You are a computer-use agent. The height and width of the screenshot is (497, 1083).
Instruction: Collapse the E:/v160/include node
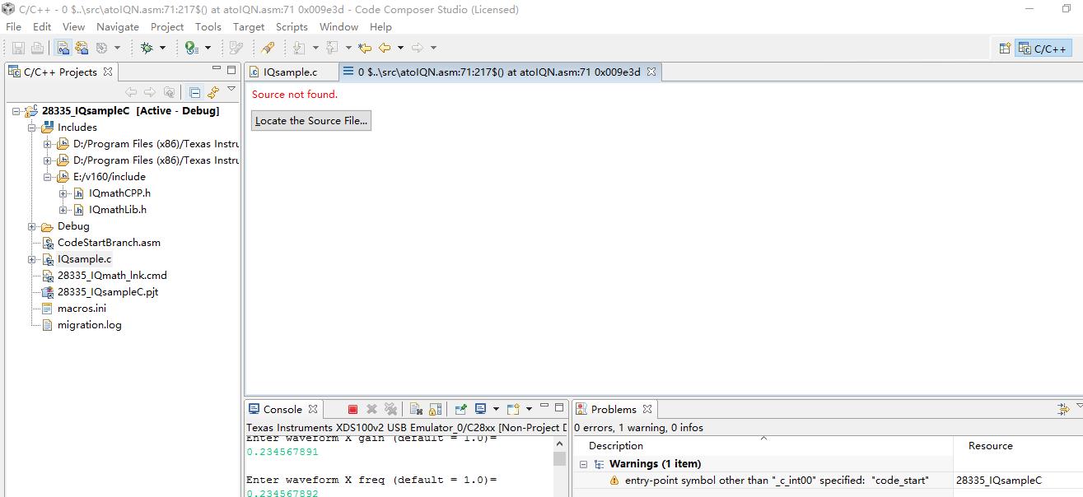pos(47,177)
